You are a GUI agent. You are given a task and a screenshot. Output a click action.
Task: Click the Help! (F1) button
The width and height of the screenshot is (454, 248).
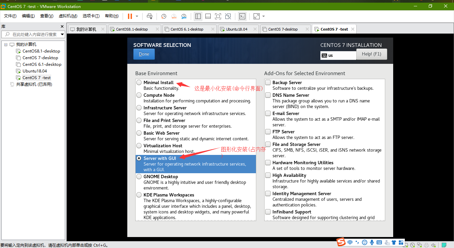[x=372, y=54]
